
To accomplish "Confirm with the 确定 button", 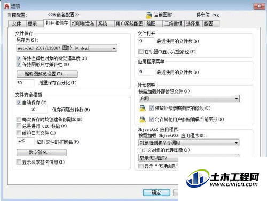I will [156, 192].
